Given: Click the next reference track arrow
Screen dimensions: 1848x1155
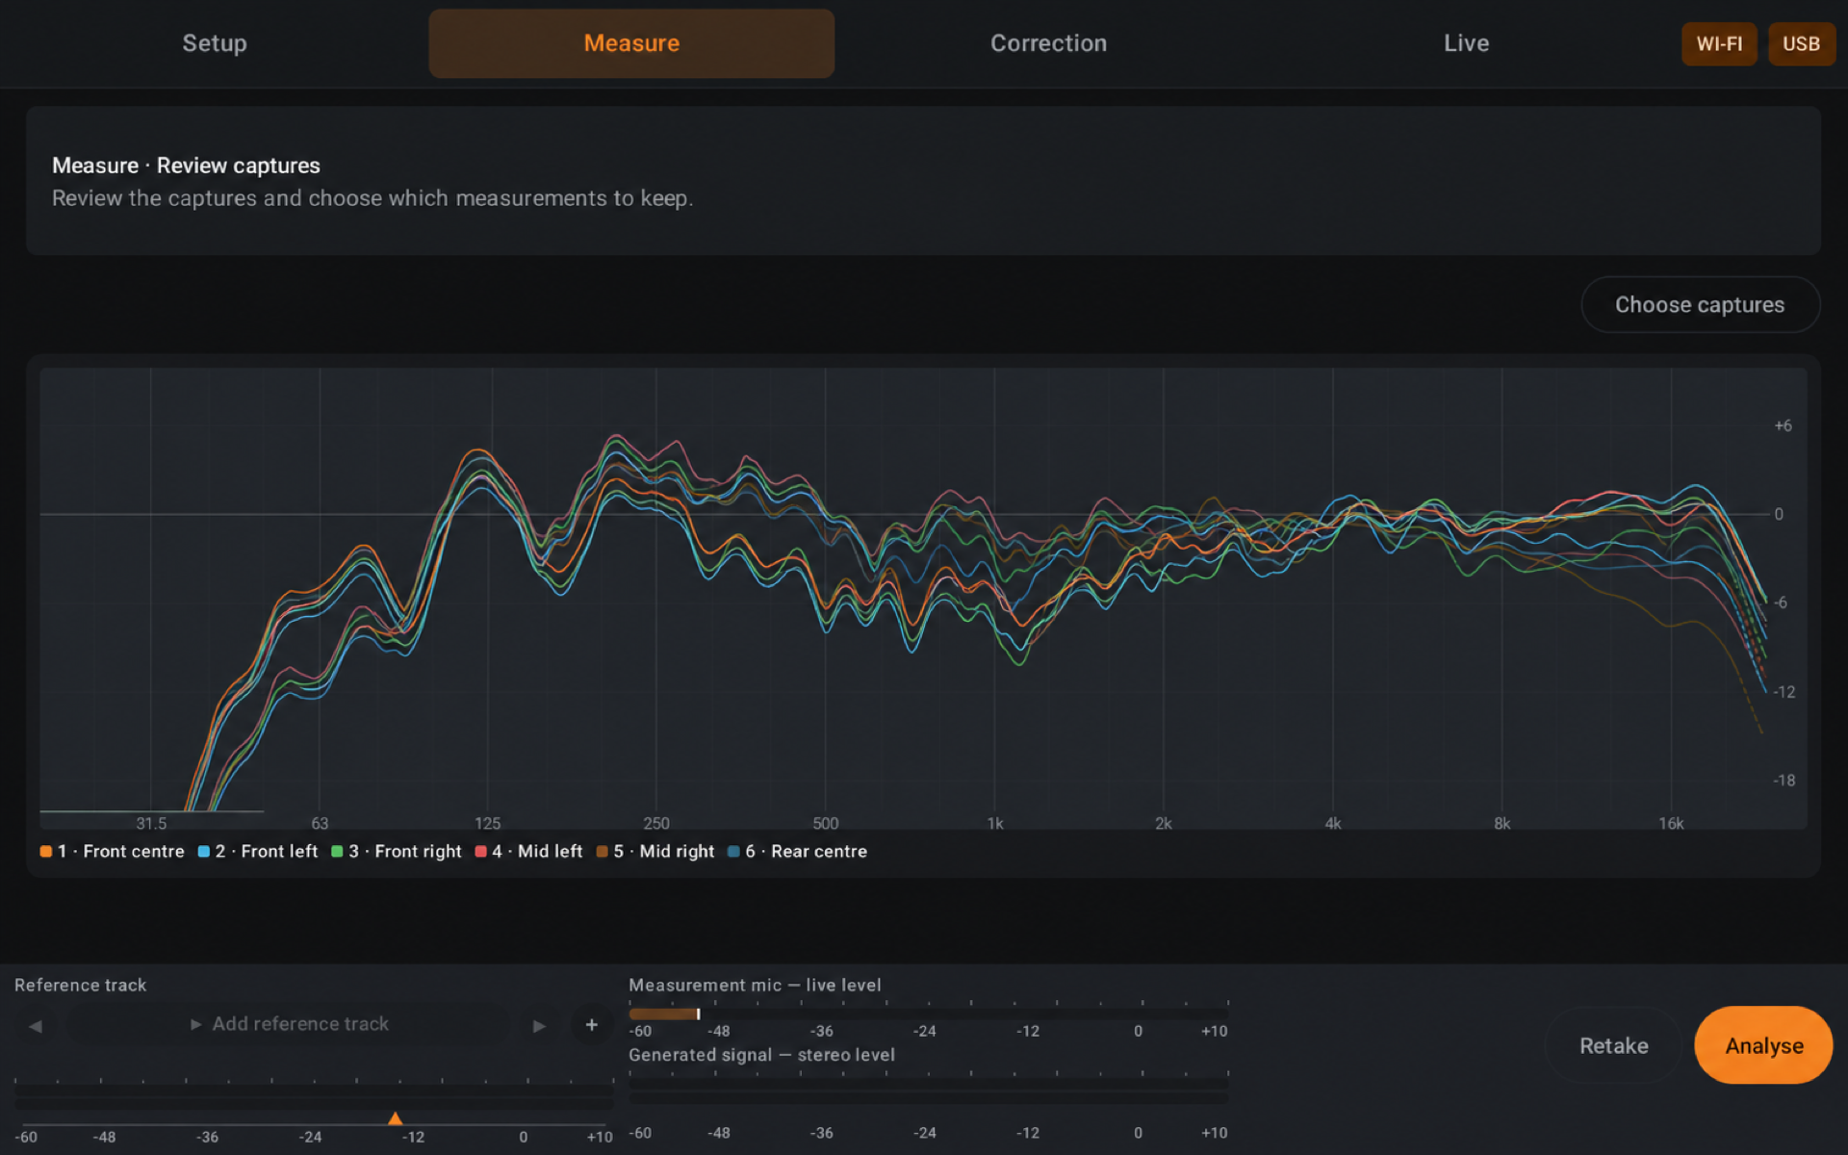Looking at the screenshot, I should [x=539, y=1026].
